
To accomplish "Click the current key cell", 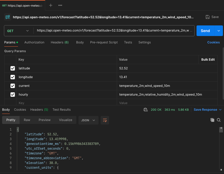I will coord(66,86).
